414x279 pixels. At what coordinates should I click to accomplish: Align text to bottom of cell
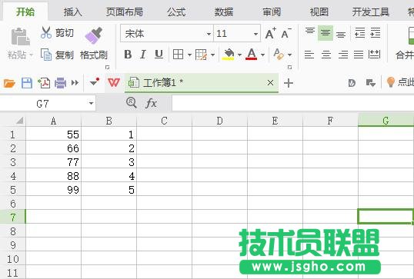[341, 35]
